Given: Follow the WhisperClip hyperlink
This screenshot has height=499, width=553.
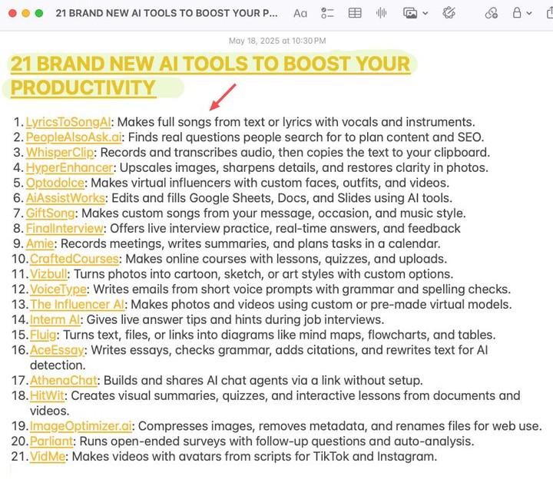Looking at the screenshot, I should click(60, 152).
